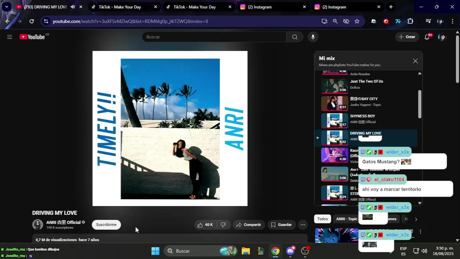
Task: Click the Guardar save button
Action: [x=281, y=225]
